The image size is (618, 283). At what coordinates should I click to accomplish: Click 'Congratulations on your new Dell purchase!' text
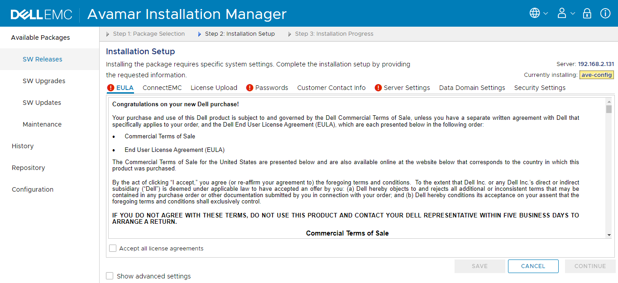coord(176,104)
